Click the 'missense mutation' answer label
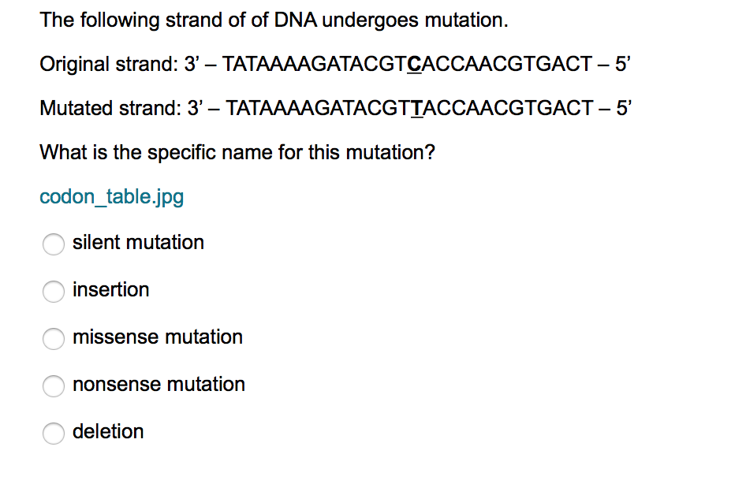The height and width of the screenshot is (484, 746). pyautogui.click(x=158, y=337)
